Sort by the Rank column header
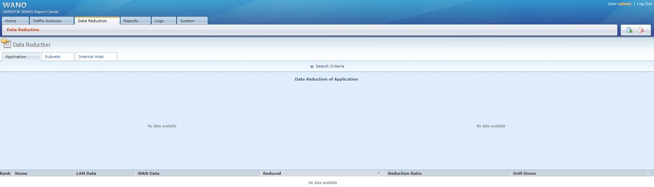 click(6, 173)
